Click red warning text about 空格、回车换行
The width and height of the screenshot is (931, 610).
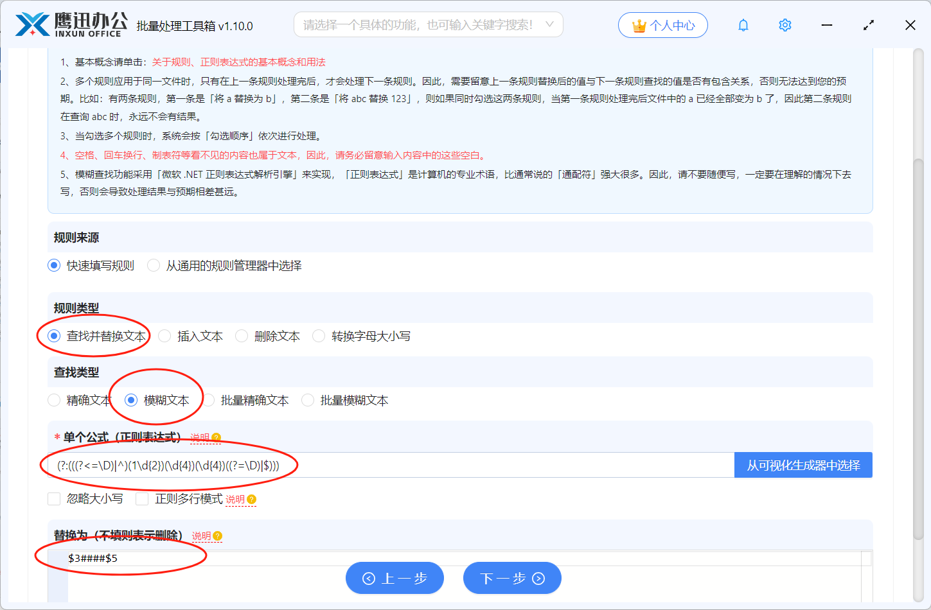pyautogui.click(x=274, y=155)
